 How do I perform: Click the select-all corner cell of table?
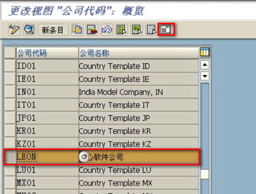10,53
